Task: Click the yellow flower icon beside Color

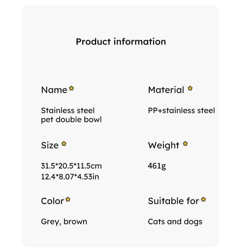Action: point(68,199)
